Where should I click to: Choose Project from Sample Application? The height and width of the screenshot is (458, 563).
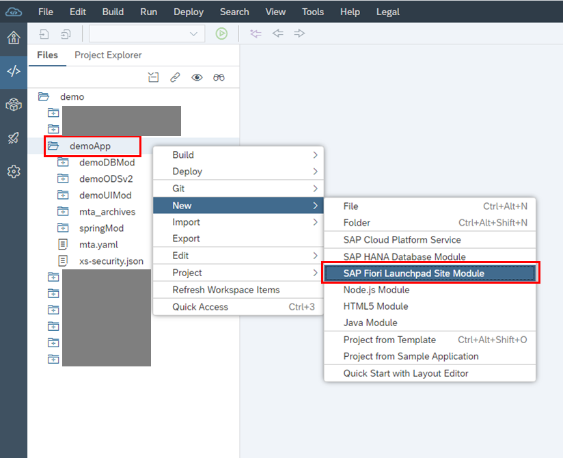[430, 356]
